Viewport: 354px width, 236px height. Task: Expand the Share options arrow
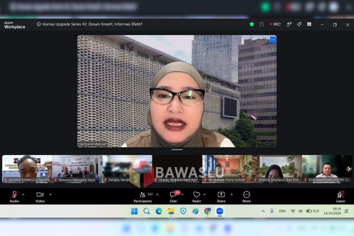pyautogui.click(x=231, y=194)
